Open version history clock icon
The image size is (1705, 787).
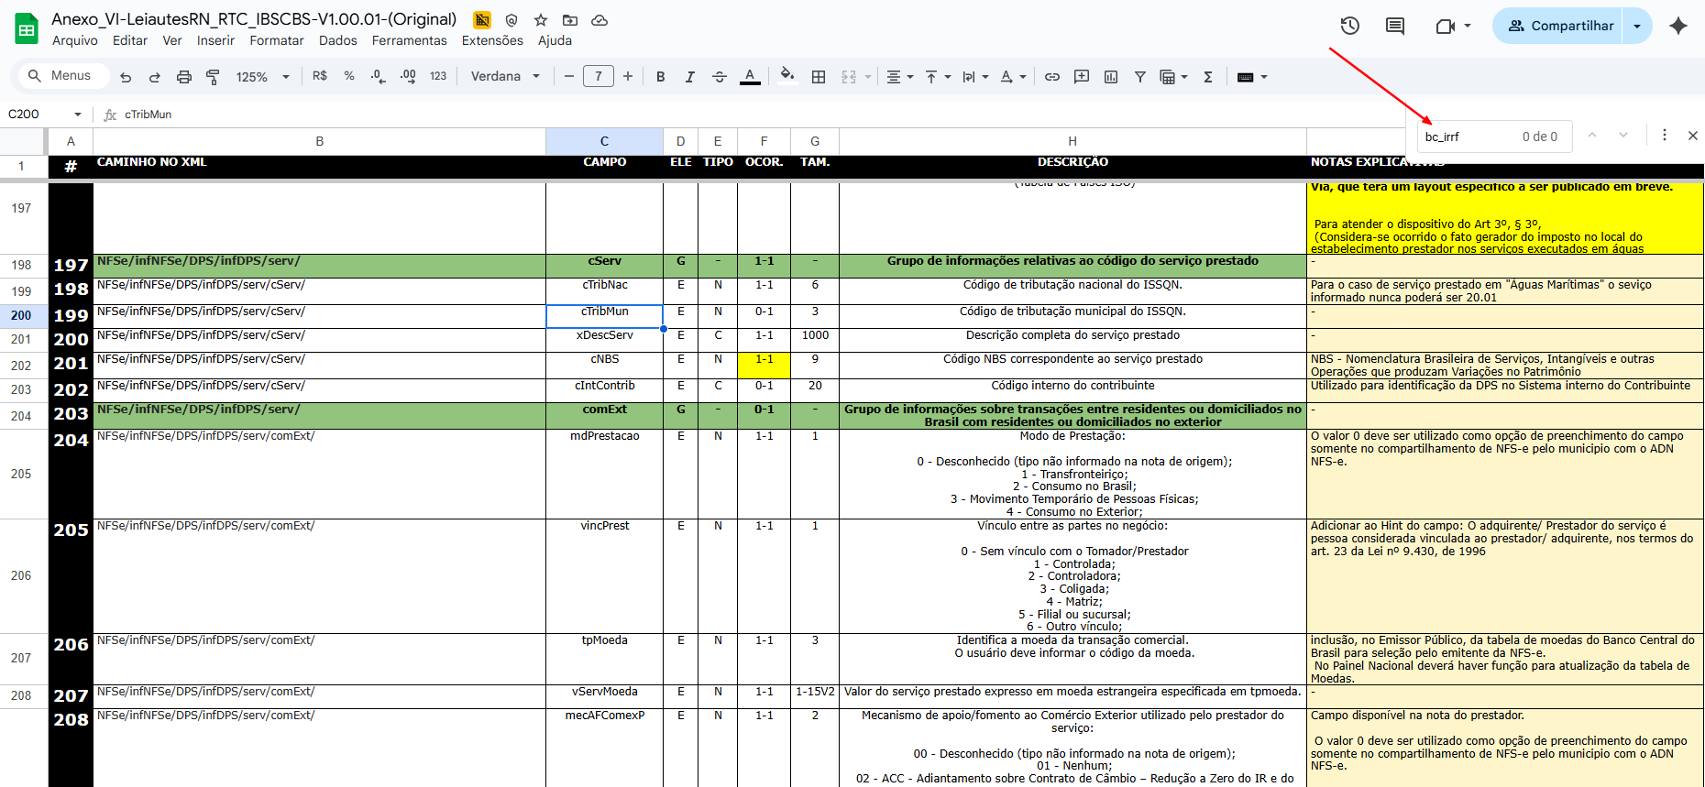[1349, 26]
